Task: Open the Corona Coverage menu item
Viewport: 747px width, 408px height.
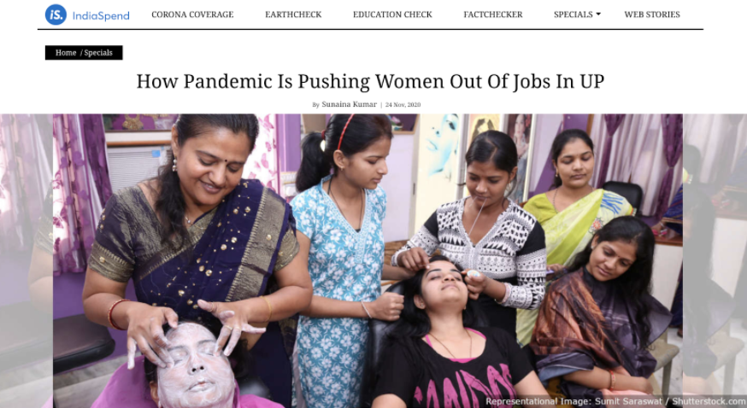Action: (x=192, y=15)
